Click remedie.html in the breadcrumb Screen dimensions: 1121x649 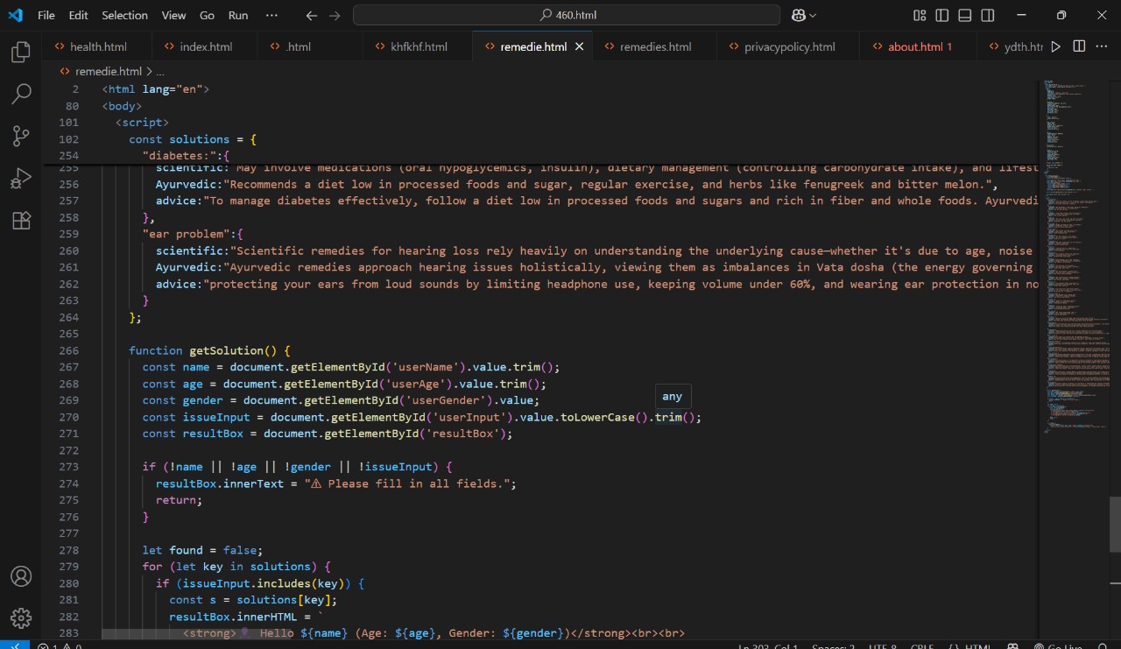pyautogui.click(x=108, y=71)
